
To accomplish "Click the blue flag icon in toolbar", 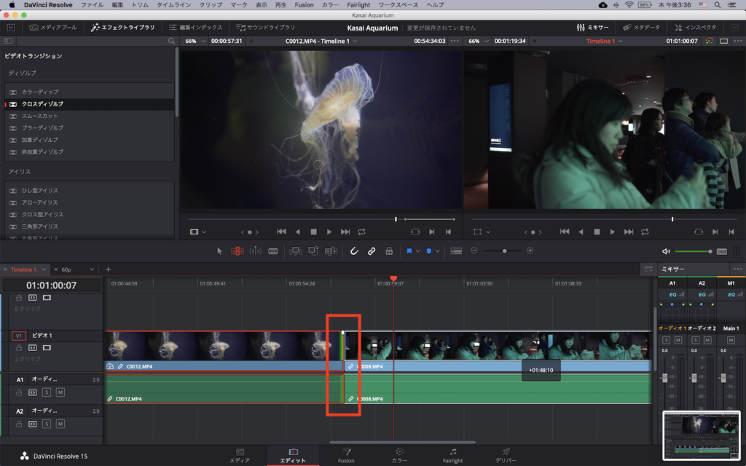I will point(409,250).
